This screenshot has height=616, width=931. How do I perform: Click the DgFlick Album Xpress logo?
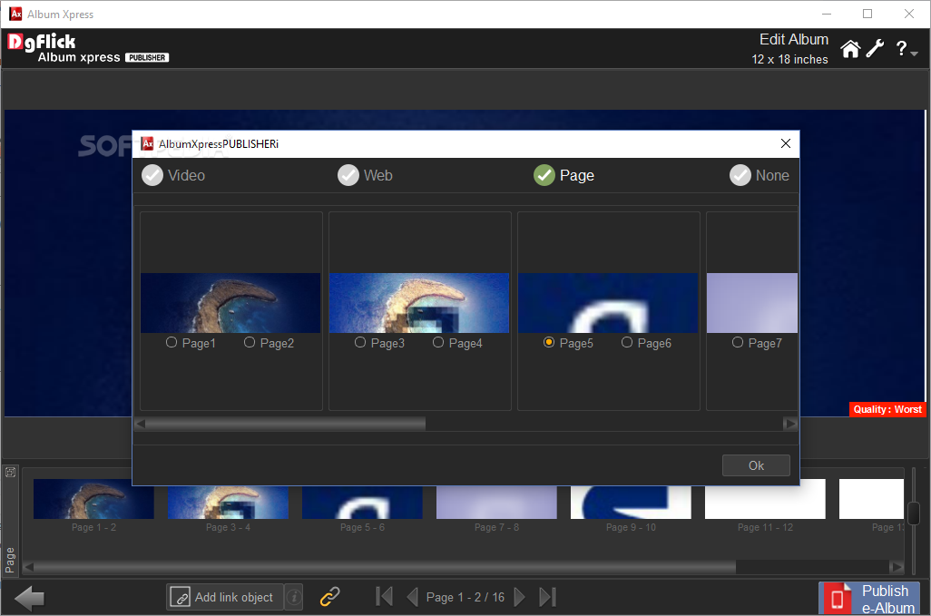(88, 48)
